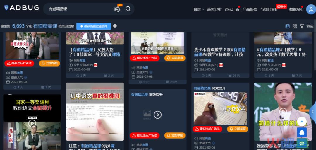316x150 pixels.
Task: Click 立即举报 on placeholder video card
Action: pos(175,135)
